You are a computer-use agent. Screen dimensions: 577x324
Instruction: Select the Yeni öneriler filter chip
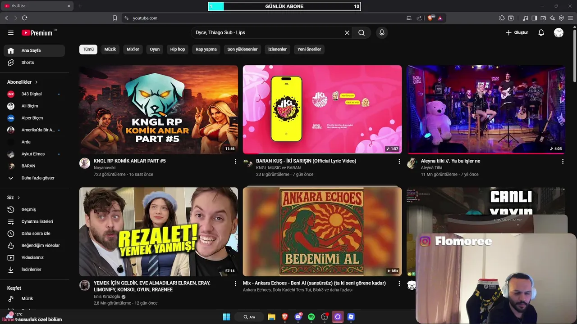[x=309, y=49]
